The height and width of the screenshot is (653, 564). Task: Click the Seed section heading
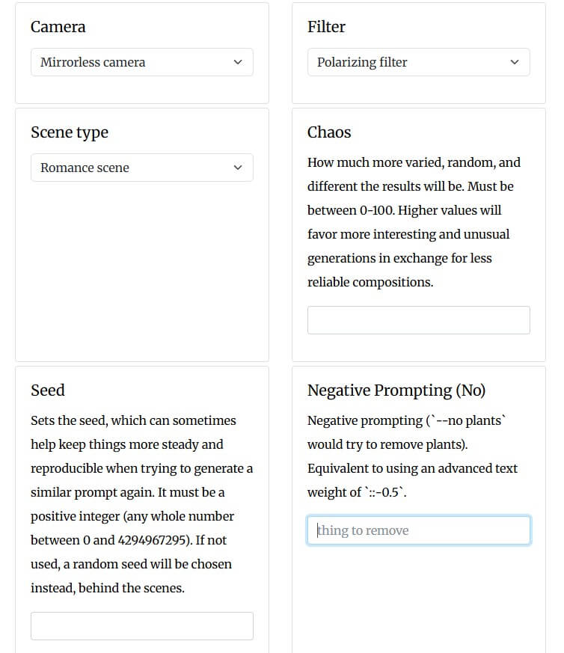pyautogui.click(x=48, y=390)
